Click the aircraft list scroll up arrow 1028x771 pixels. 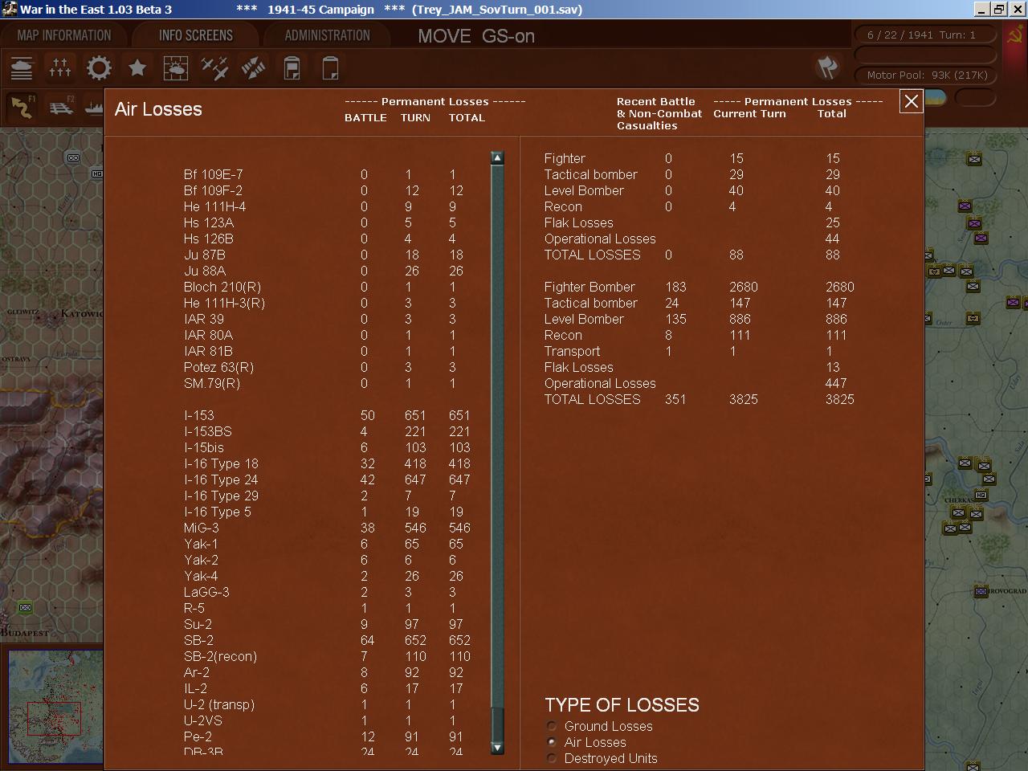pyautogui.click(x=497, y=158)
